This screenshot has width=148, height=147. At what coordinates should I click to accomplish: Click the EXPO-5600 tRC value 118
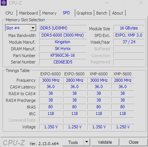[75, 113]
